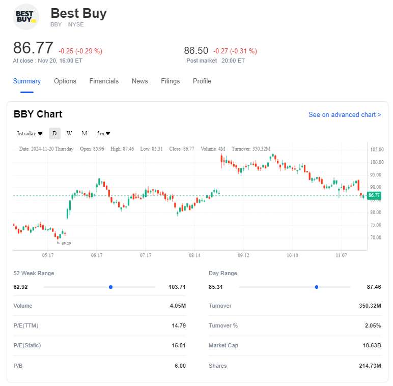This screenshot has width=393, height=386.
Task: Click the Day Range slider dot
Action: (x=317, y=287)
